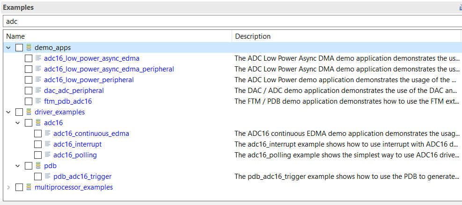Tick the adc16_polling example checkbox

click(38, 155)
